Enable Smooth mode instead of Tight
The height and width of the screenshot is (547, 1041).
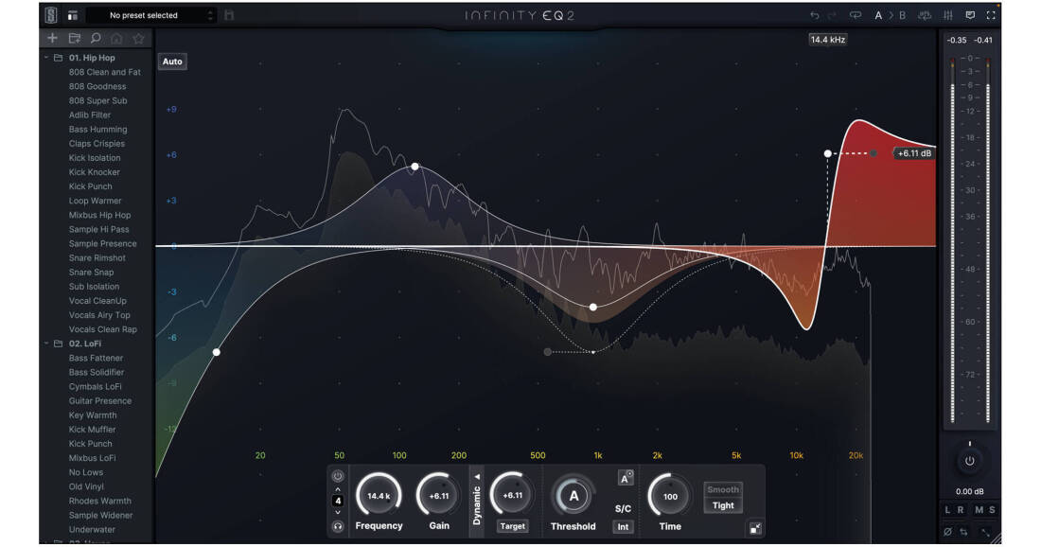click(724, 490)
